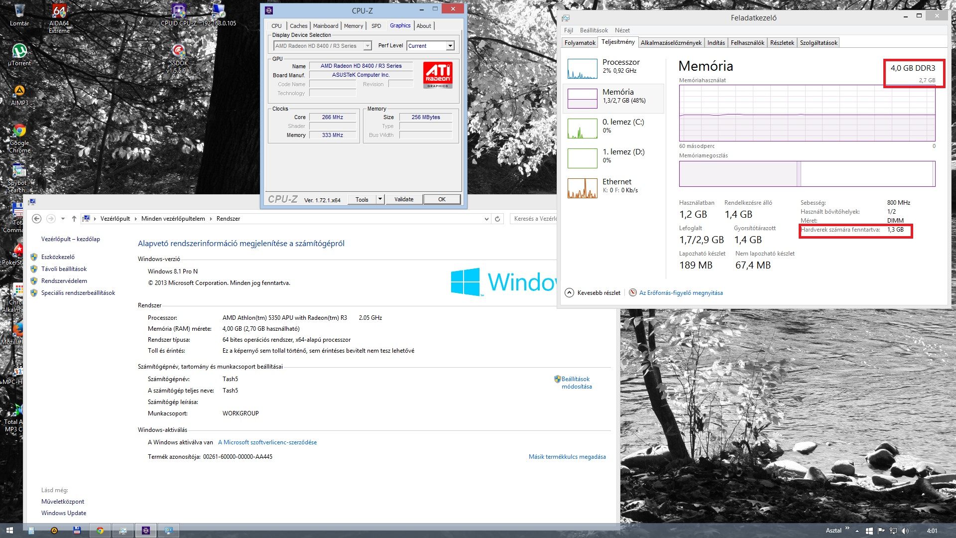Image resolution: width=956 pixels, height=538 pixels.
Task: Expand the address bar history dropdown
Action: click(x=486, y=219)
